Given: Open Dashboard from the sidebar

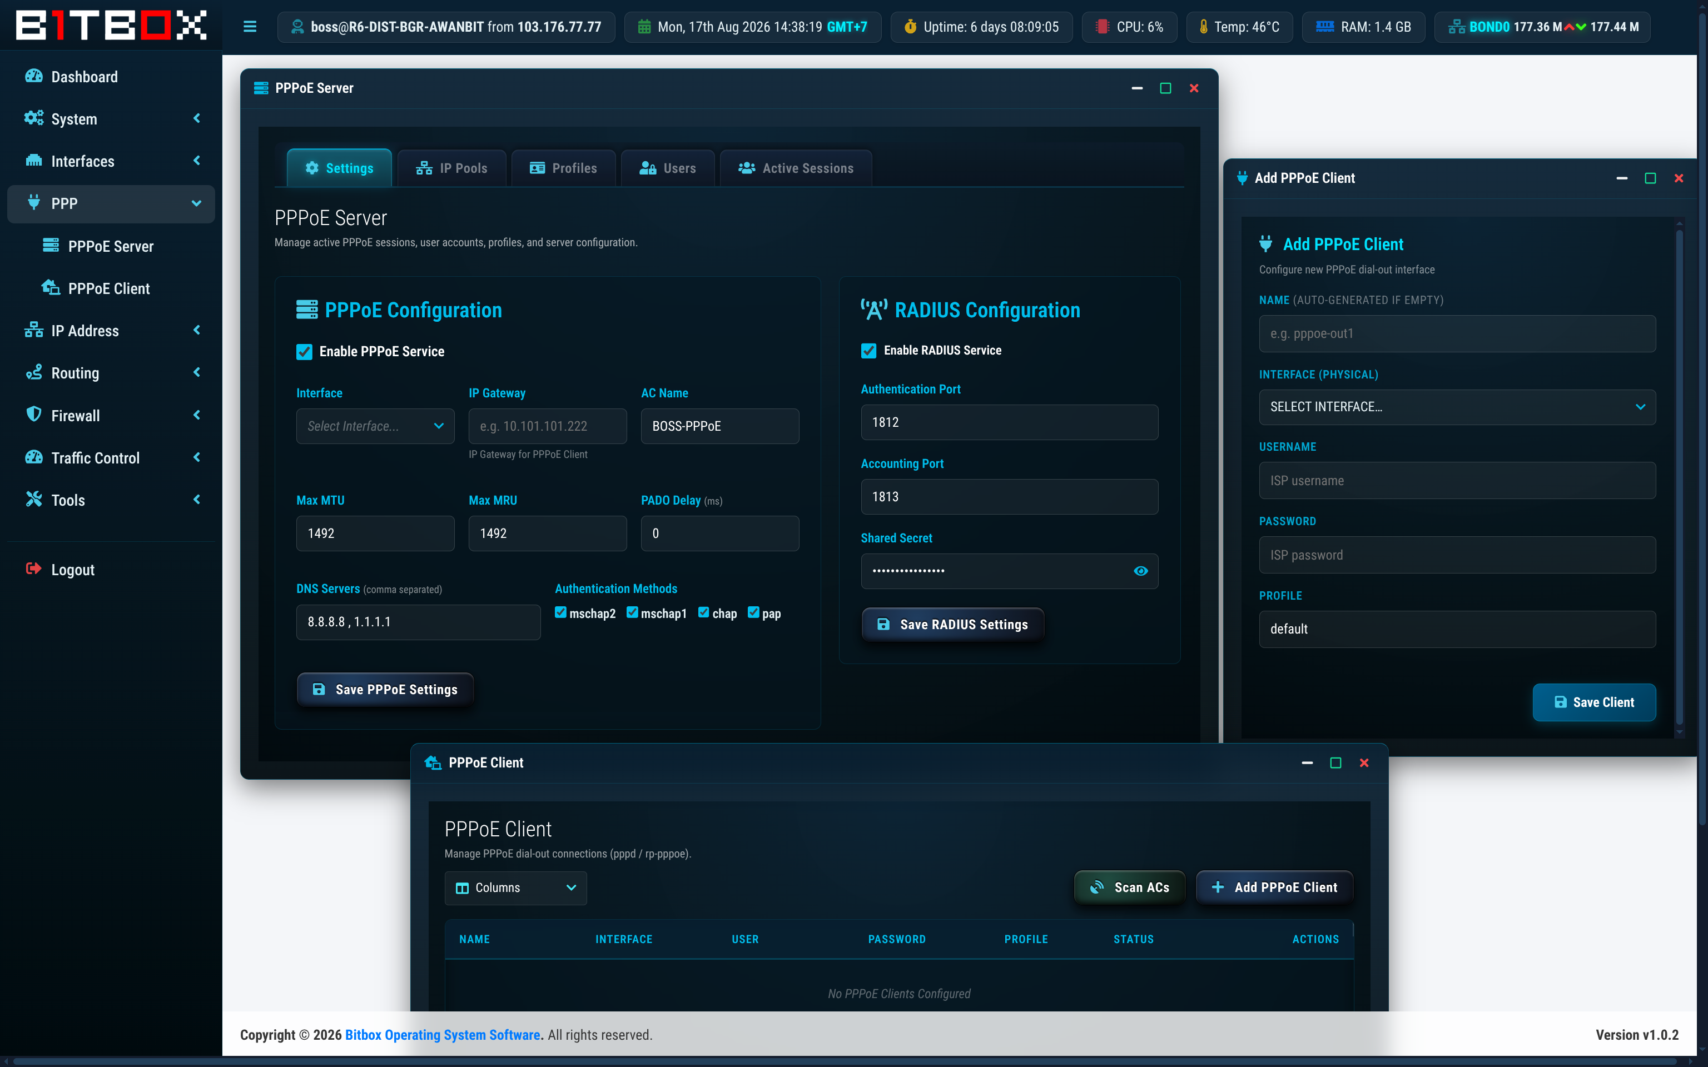Looking at the screenshot, I should (111, 76).
